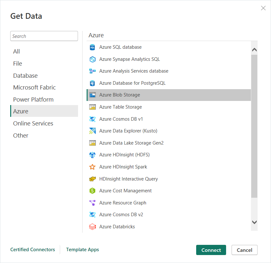Select "Azure HDInsight Spark" text

click(x=123, y=167)
